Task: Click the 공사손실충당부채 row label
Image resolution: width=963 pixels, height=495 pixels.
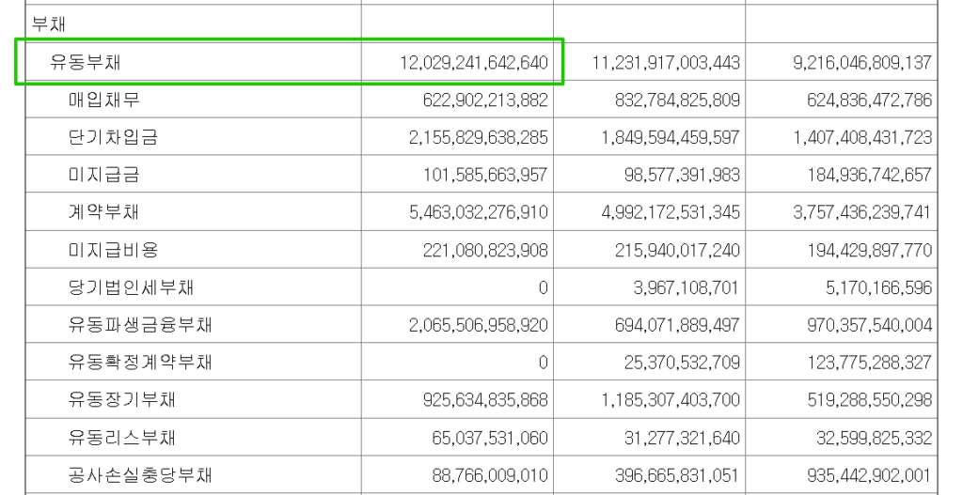Action: coord(140,475)
